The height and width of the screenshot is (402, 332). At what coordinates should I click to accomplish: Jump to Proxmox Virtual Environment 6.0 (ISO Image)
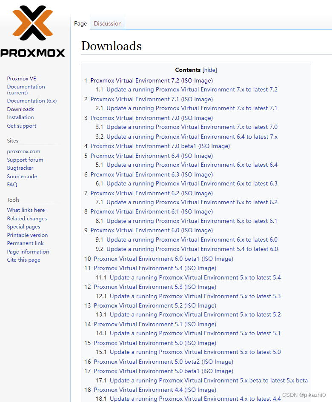[152, 231]
